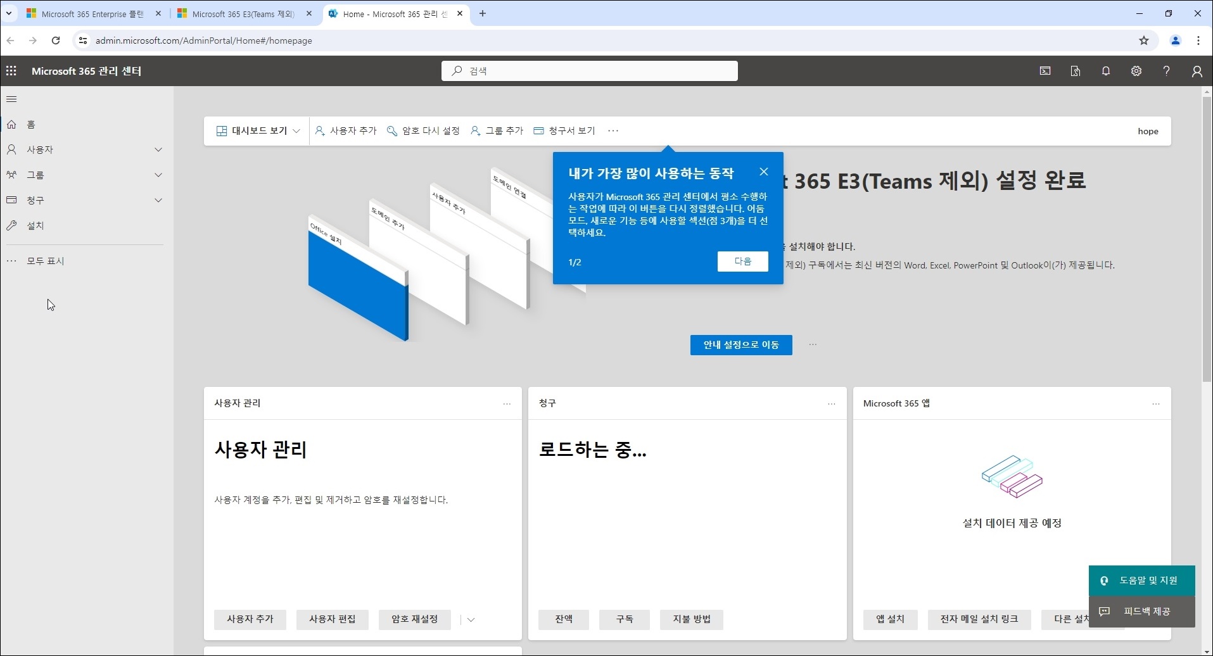Viewport: 1213px width, 656px height.
Task: Click the Groups icon in sidebar
Action: [11, 175]
